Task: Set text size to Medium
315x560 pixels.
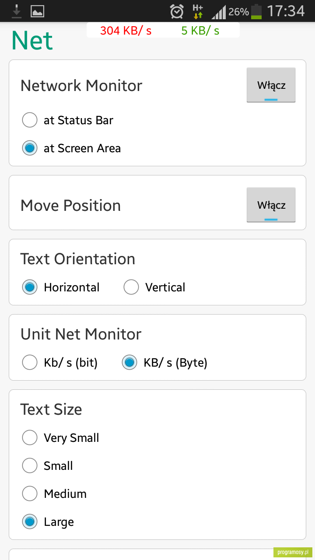Action: [x=54, y=494]
